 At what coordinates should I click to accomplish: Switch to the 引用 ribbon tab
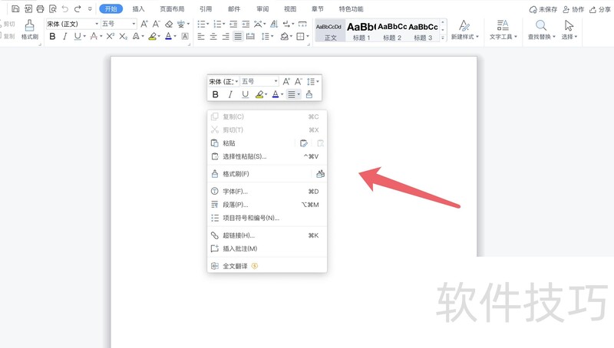coord(206,8)
